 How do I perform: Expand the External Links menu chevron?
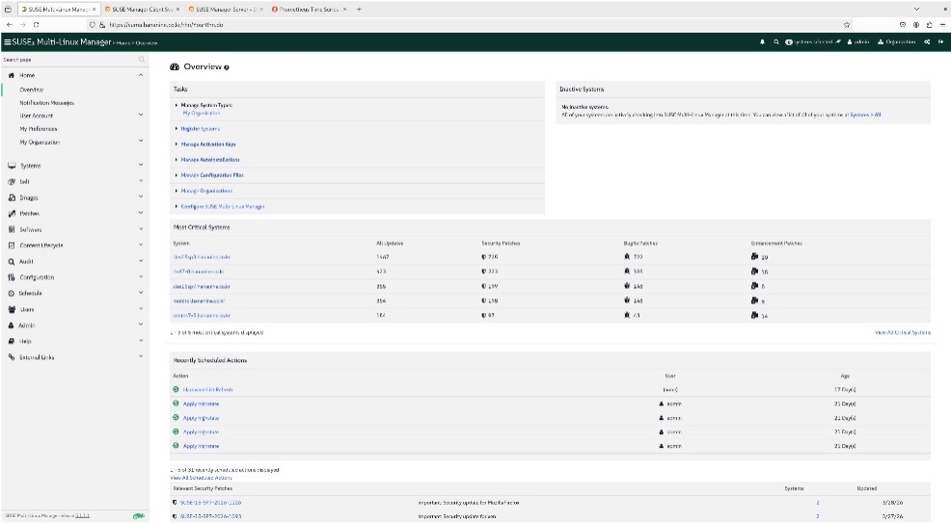141,356
